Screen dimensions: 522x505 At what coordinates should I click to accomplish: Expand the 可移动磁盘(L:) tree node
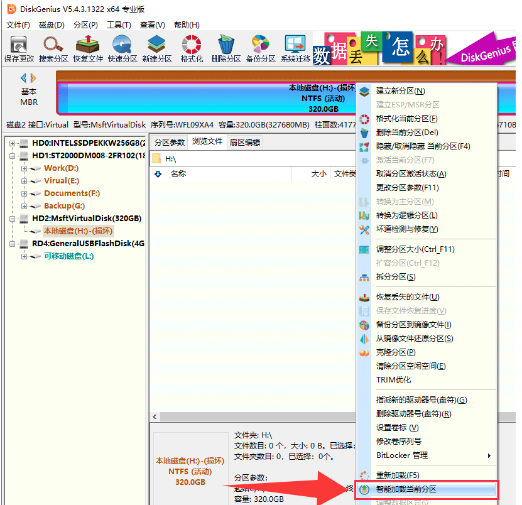24,256
